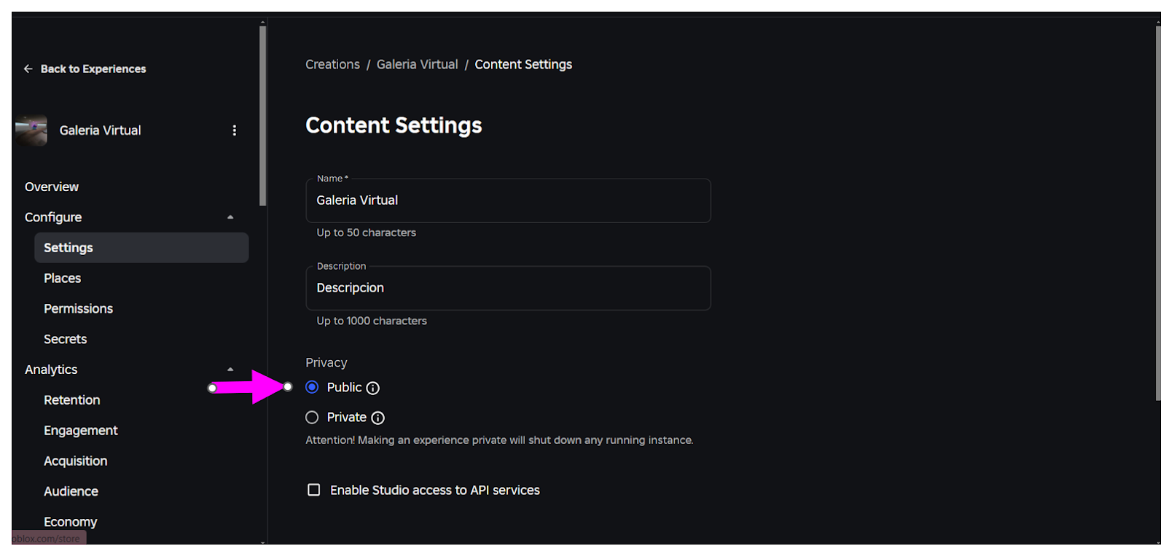This screenshot has width=1166, height=554.
Task: Click the Analytics section label
Action: [x=51, y=370]
